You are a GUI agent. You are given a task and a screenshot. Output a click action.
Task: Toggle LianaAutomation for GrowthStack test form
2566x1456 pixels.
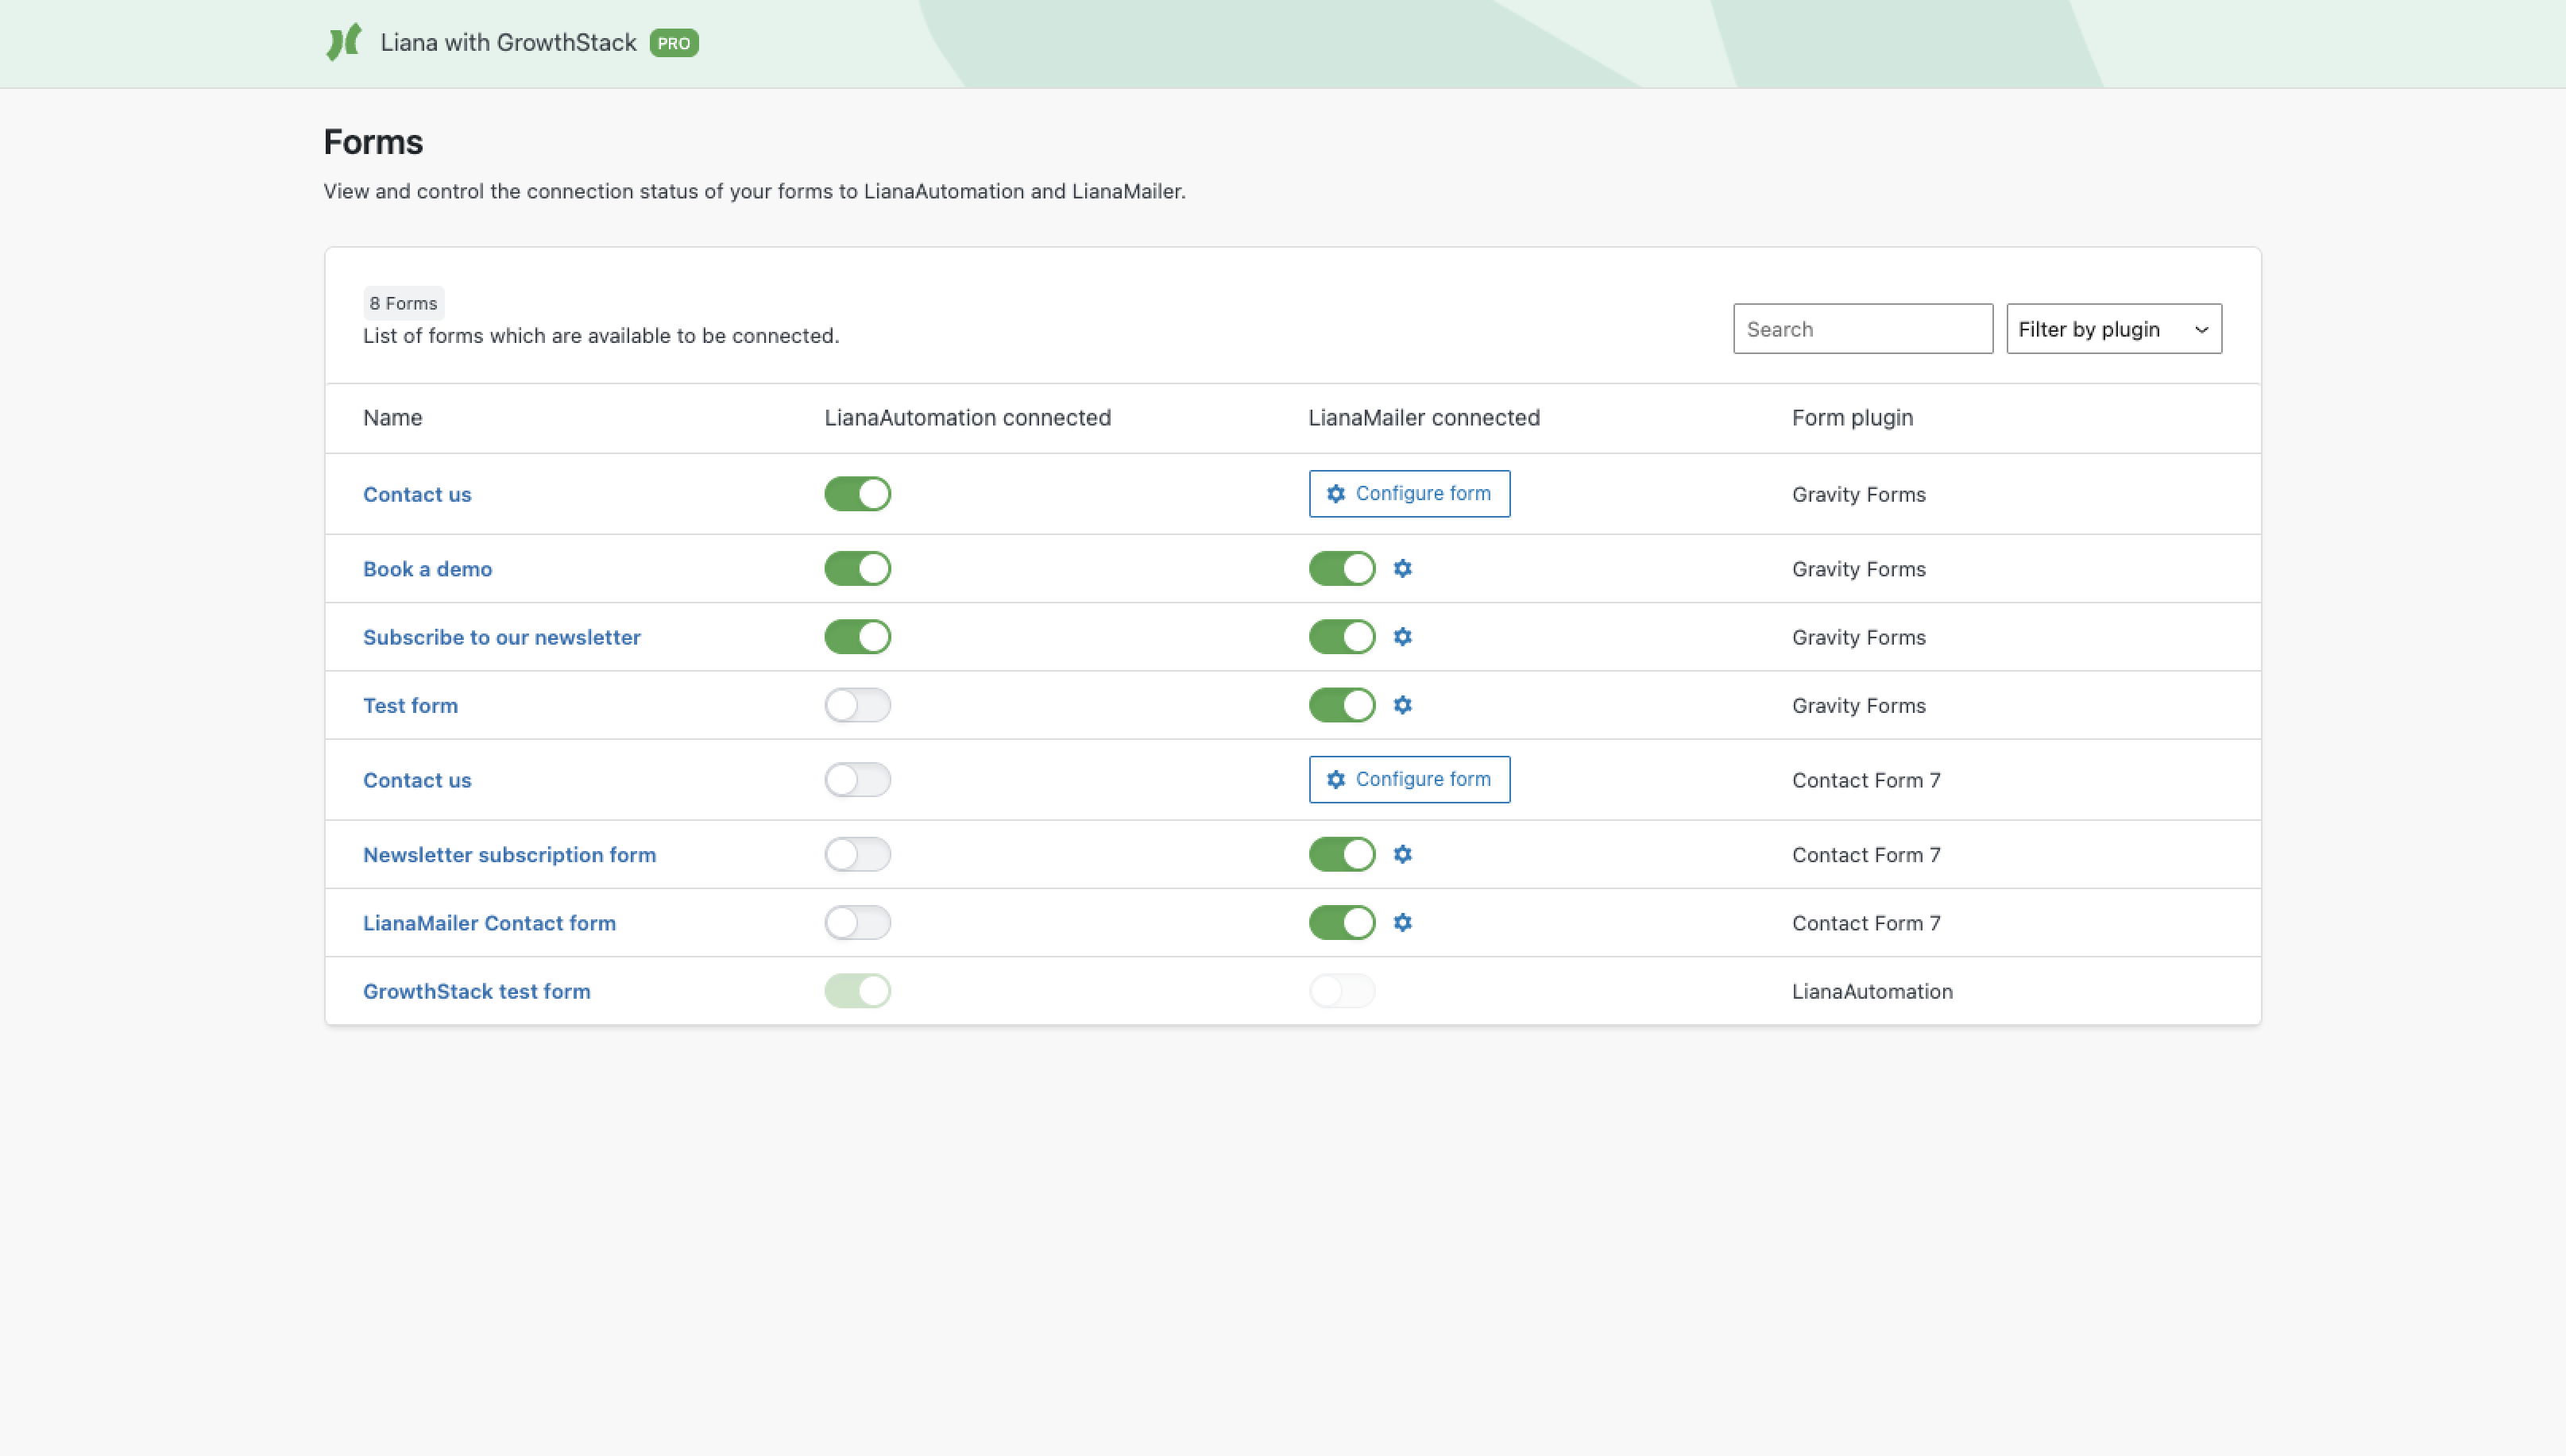click(857, 991)
